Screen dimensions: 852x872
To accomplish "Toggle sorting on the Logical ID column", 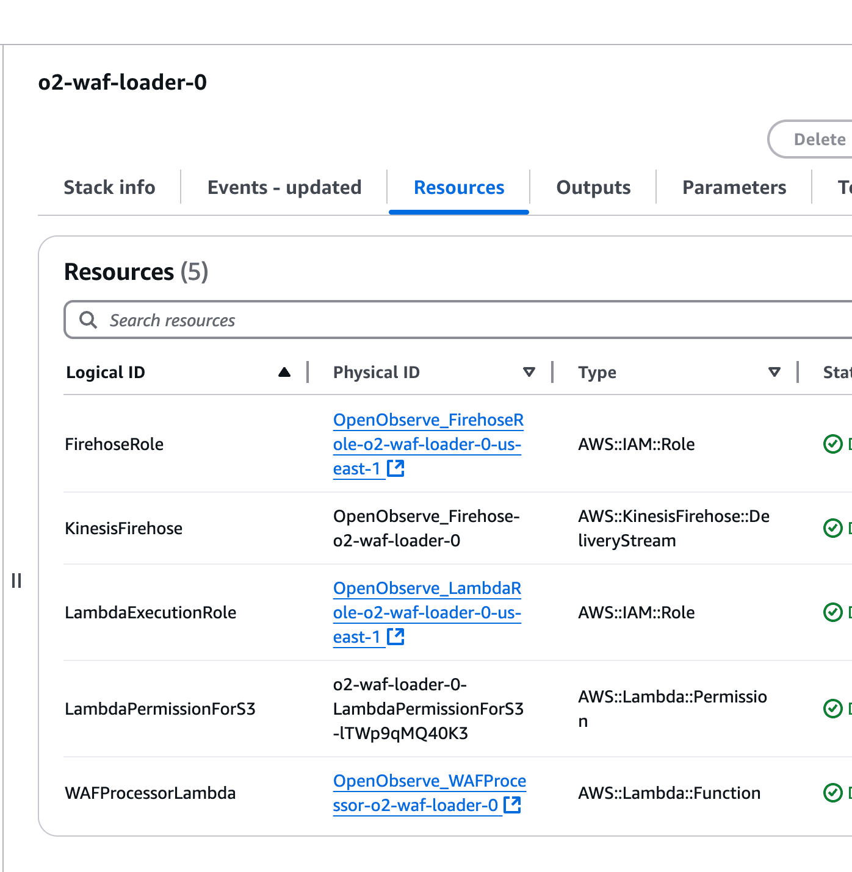I will point(284,371).
